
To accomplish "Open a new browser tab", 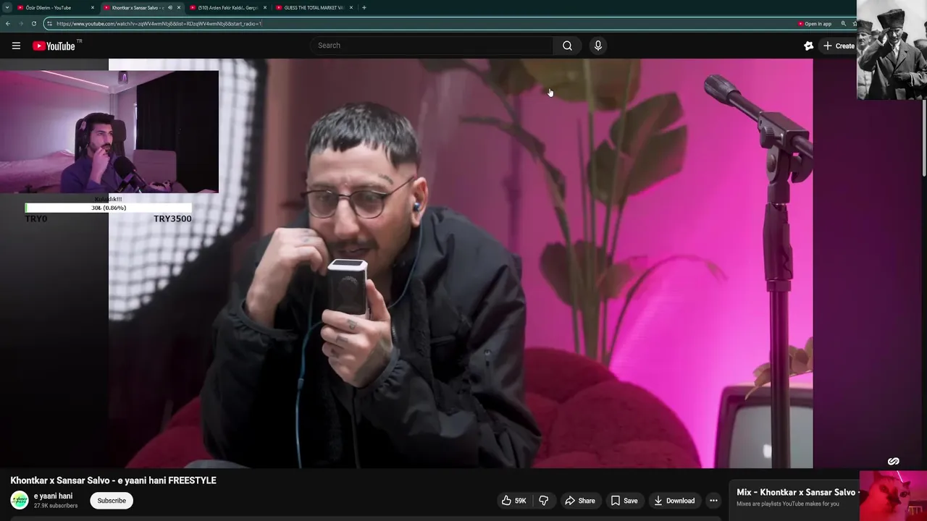I will pos(364,8).
